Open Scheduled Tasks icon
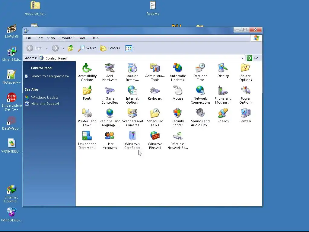309x232 pixels. tap(155, 118)
